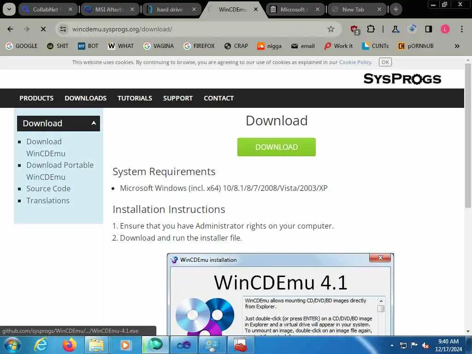Viewport: 472px width, 354px height.
Task: Open Download Portable WinCDEmu sidebar link
Action: coord(60,171)
